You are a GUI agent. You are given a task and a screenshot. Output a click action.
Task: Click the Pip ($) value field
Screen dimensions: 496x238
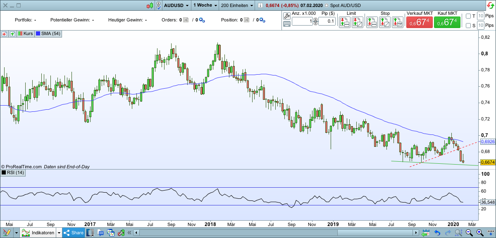(327, 21)
